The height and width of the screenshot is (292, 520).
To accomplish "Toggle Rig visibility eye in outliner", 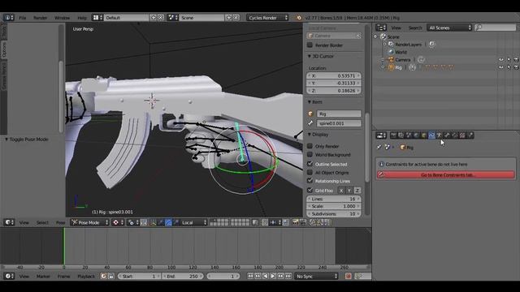I will point(501,67).
